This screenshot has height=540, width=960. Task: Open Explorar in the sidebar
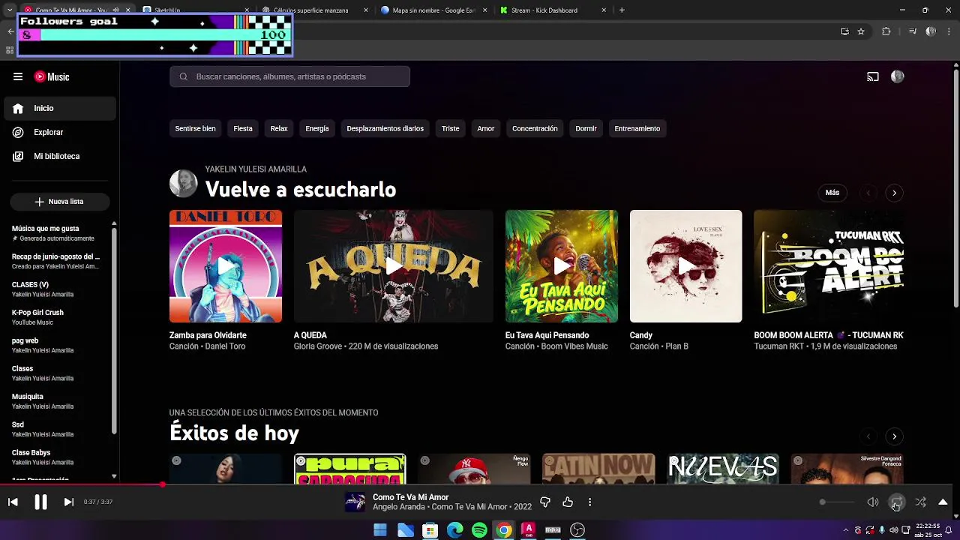point(60,132)
